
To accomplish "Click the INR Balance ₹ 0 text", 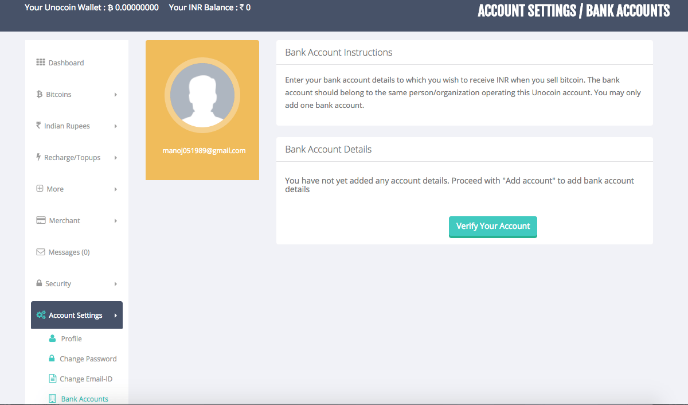I will click(210, 7).
